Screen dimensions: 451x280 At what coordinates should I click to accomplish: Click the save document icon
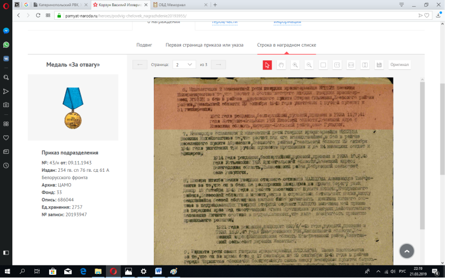[379, 65]
